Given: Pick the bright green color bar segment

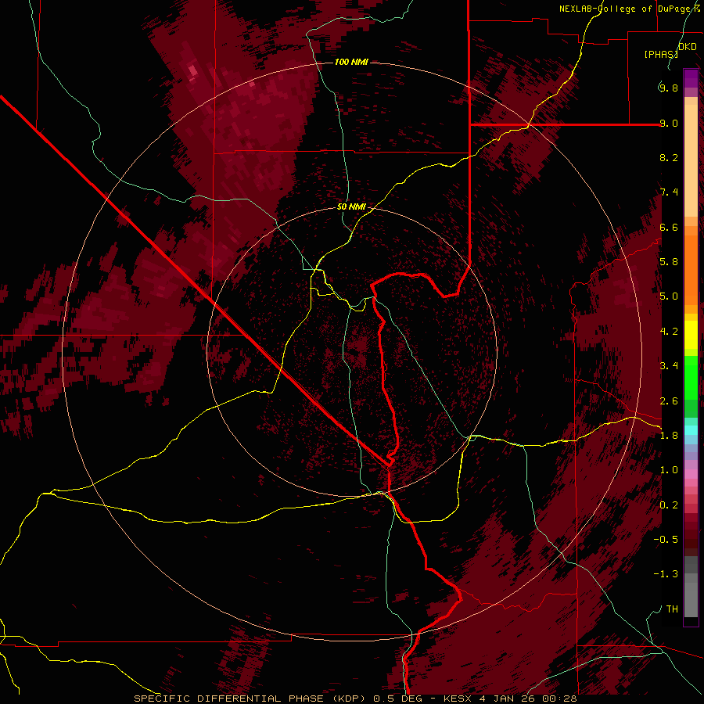Looking at the screenshot, I should 691,377.
